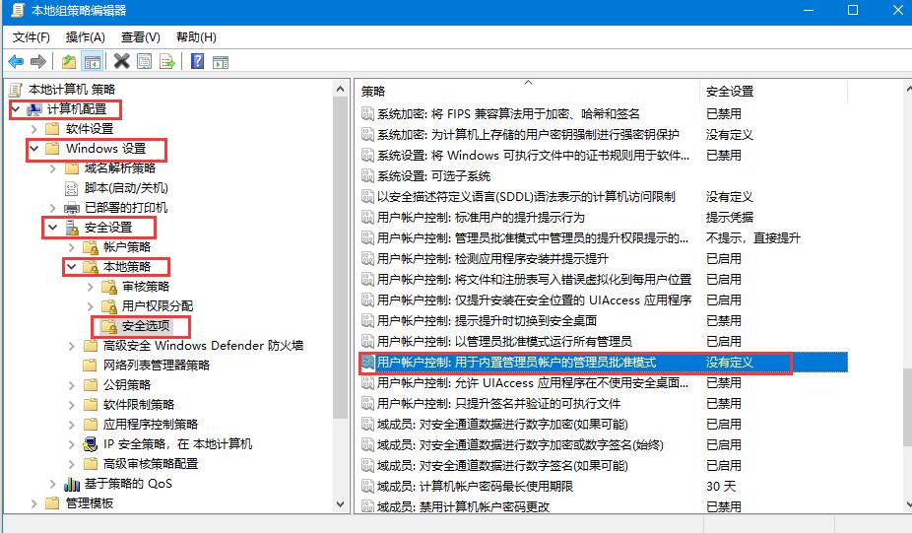Collapse the 本地策略 tree node

pyautogui.click(x=71, y=266)
